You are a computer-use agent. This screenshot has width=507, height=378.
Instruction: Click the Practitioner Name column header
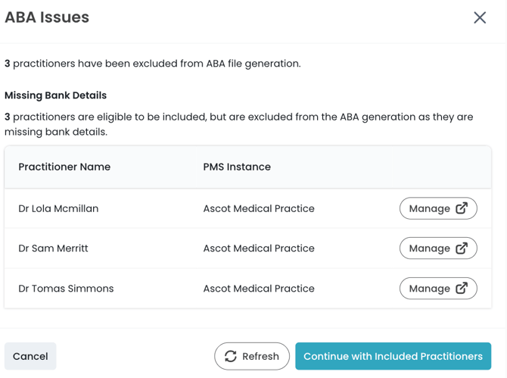pyautogui.click(x=64, y=167)
